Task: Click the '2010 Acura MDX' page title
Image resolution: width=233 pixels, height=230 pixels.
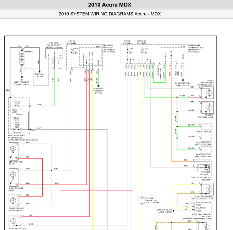Action: pos(110,5)
